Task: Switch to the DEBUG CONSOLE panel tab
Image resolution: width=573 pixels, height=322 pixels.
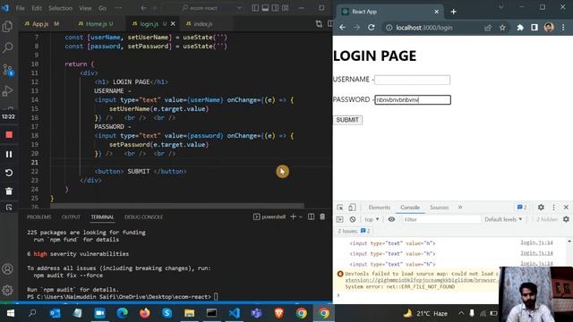Action: click(143, 216)
